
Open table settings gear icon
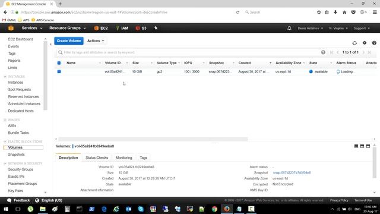[365, 43]
